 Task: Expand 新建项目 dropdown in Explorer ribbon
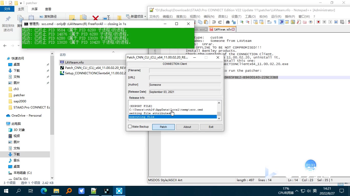click(x=145, y=16)
